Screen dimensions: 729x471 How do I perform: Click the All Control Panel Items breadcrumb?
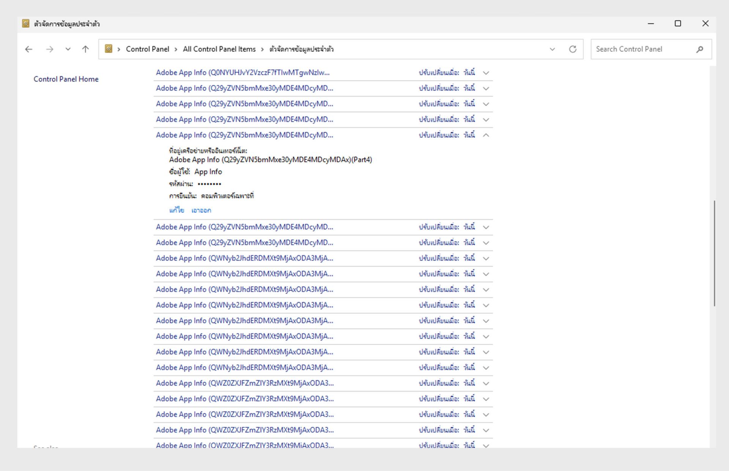pos(219,49)
